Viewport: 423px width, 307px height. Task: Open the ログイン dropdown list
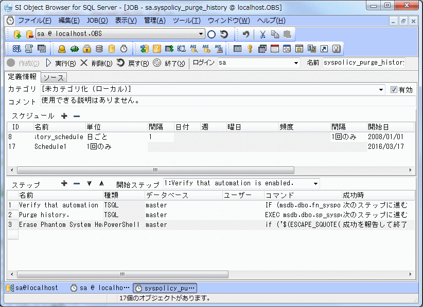point(296,63)
